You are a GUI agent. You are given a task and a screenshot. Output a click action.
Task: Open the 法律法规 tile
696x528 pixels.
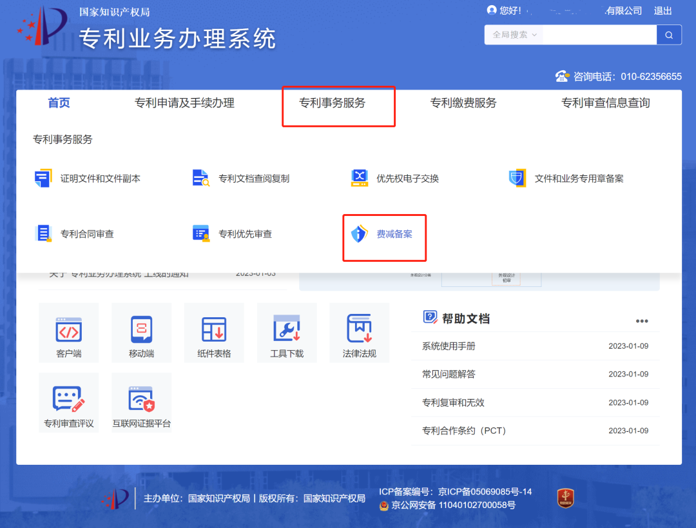pos(359,333)
